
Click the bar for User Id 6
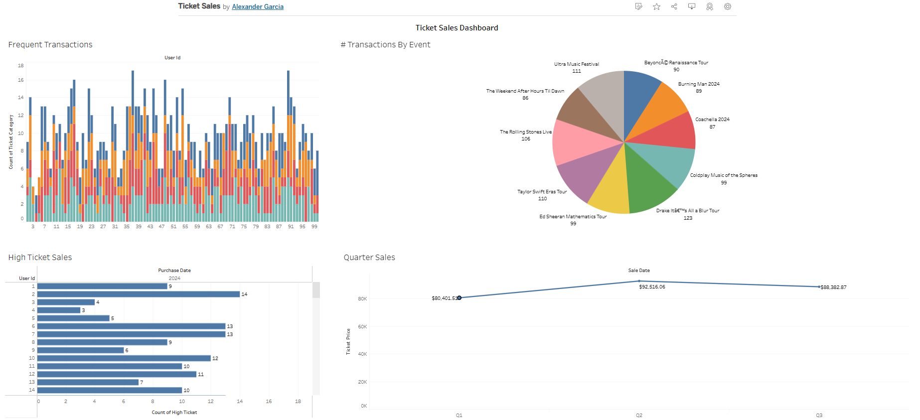point(132,326)
